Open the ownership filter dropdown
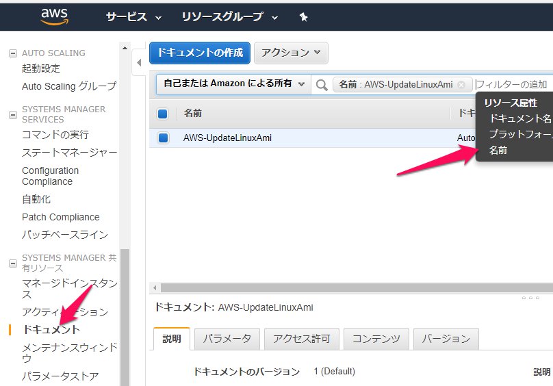This screenshot has height=386, width=553. [233, 84]
